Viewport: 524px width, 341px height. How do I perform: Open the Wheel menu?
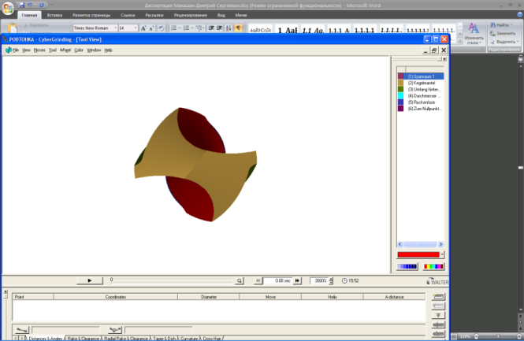[65, 50]
